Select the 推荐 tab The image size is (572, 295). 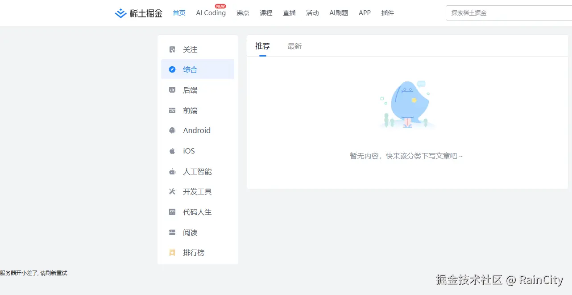click(262, 46)
